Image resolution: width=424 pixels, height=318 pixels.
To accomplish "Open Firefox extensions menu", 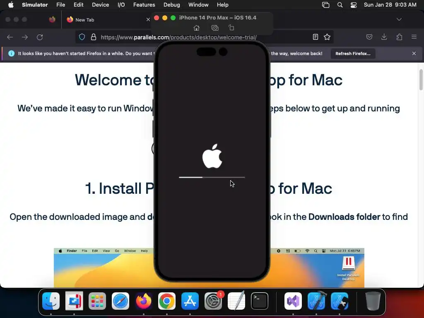I will [x=400, y=37].
